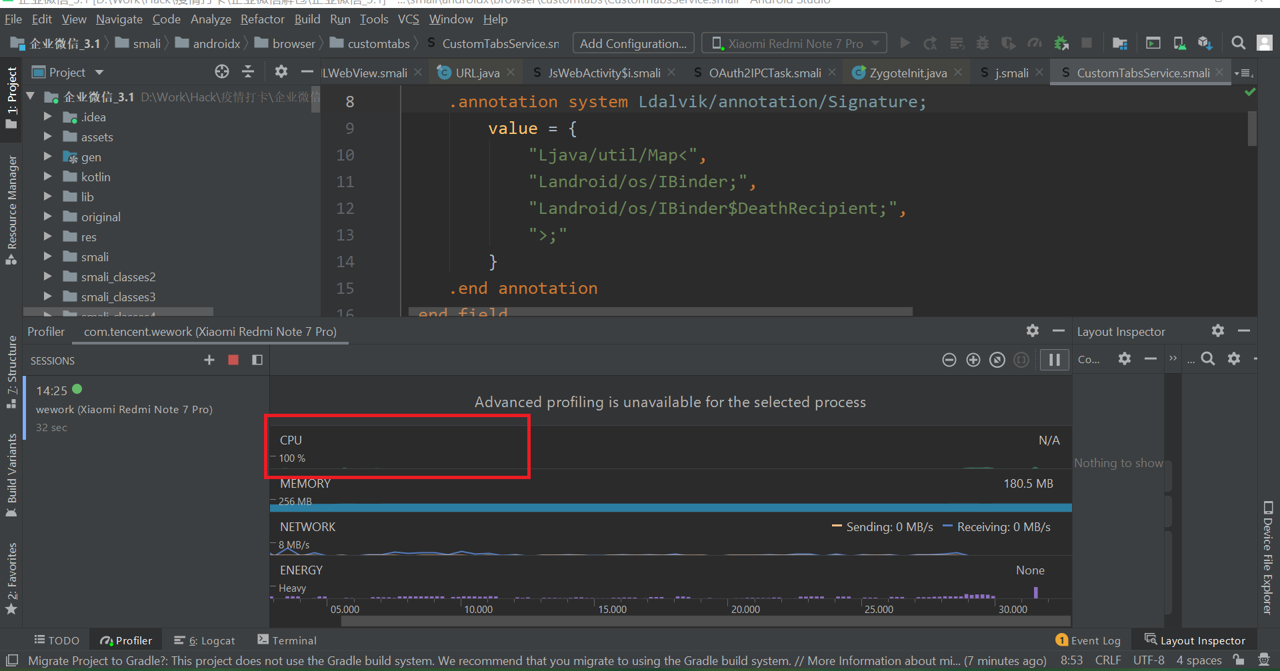Stop the current profiling session
The width and height of the screenshot is (1280, 671).
tap(233, 360)
